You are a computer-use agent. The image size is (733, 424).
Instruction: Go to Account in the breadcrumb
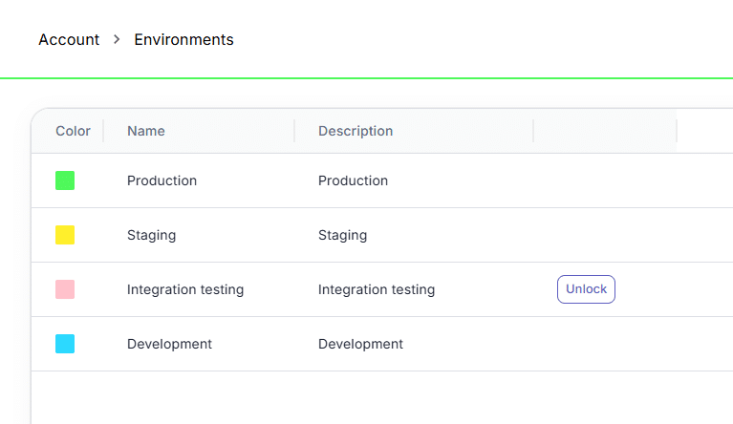coord(69,40)
